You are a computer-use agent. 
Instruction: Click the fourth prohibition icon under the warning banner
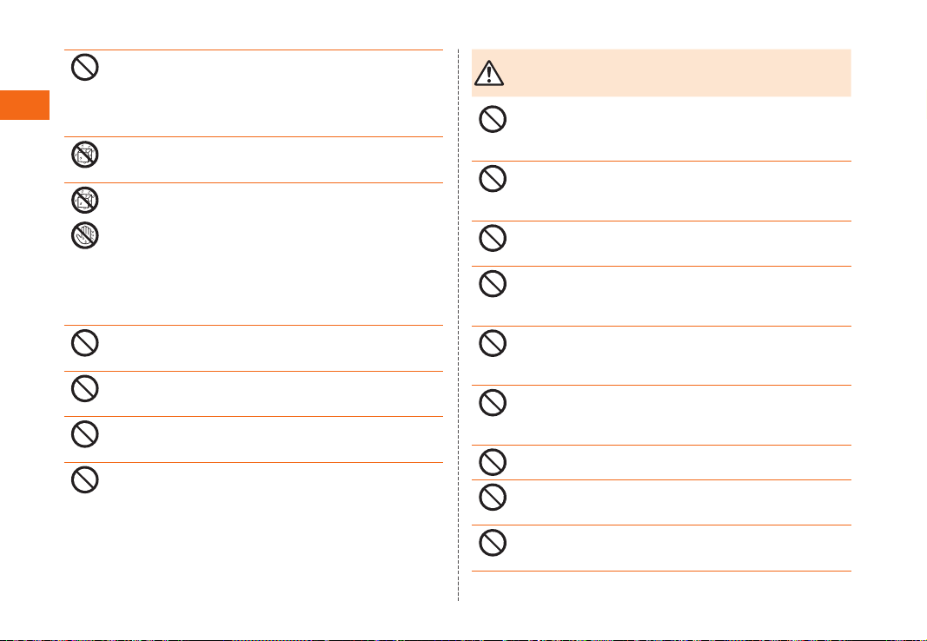click(x=493, y=283)
